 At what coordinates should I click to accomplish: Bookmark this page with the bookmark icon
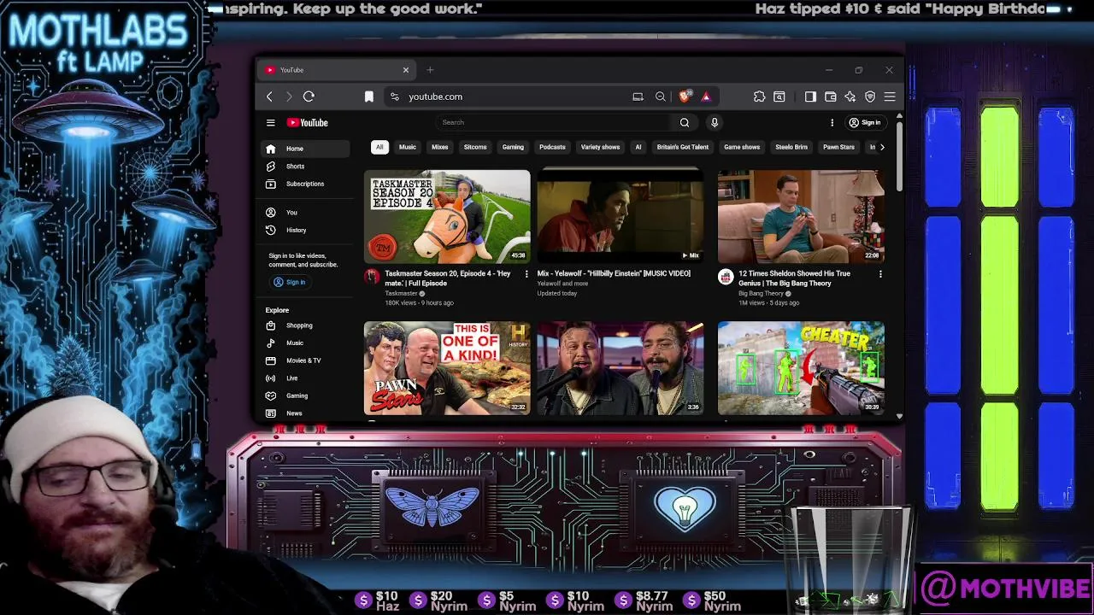tap(369, 97)
